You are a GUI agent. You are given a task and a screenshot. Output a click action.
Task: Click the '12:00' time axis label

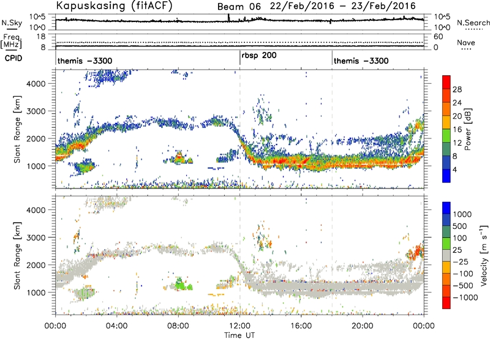[x=239, y=326]
